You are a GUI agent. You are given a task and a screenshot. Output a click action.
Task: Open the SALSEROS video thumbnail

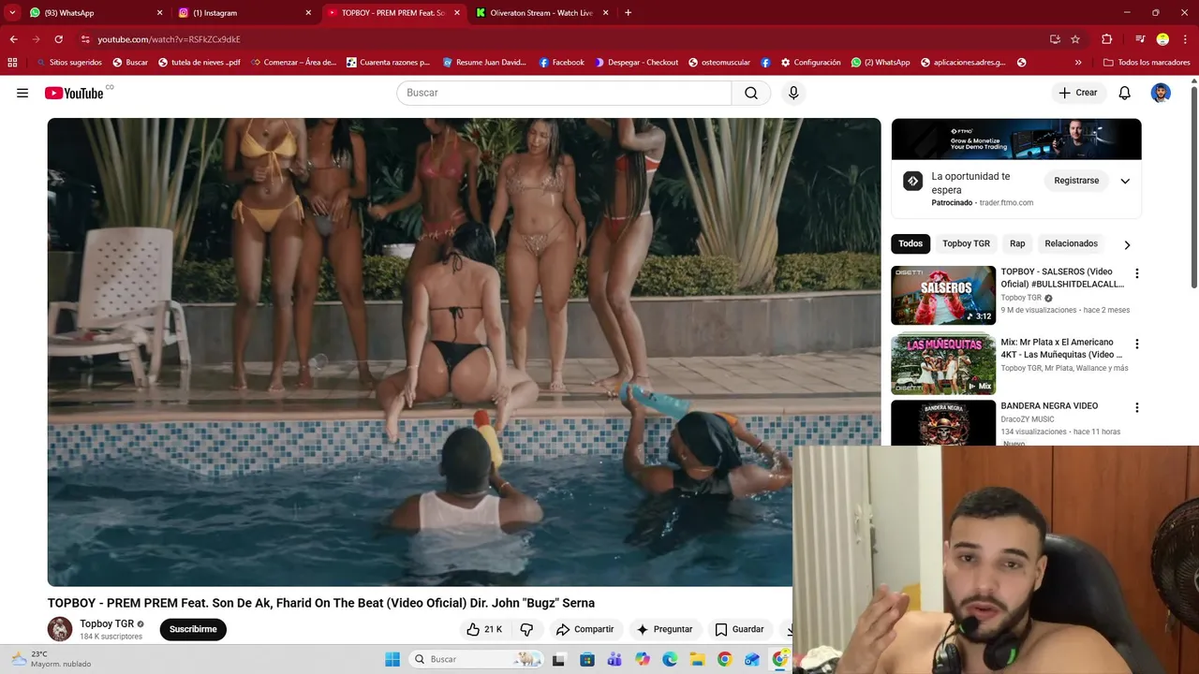943,295
